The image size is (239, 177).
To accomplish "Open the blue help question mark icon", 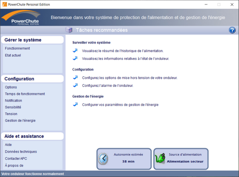I will click(232, 30).
